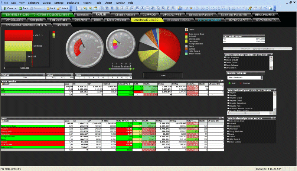The width and height of the screenshot is (297, 171).
Task: Click slider right green arrow under gauges
Action: click(x=134, y=69)
